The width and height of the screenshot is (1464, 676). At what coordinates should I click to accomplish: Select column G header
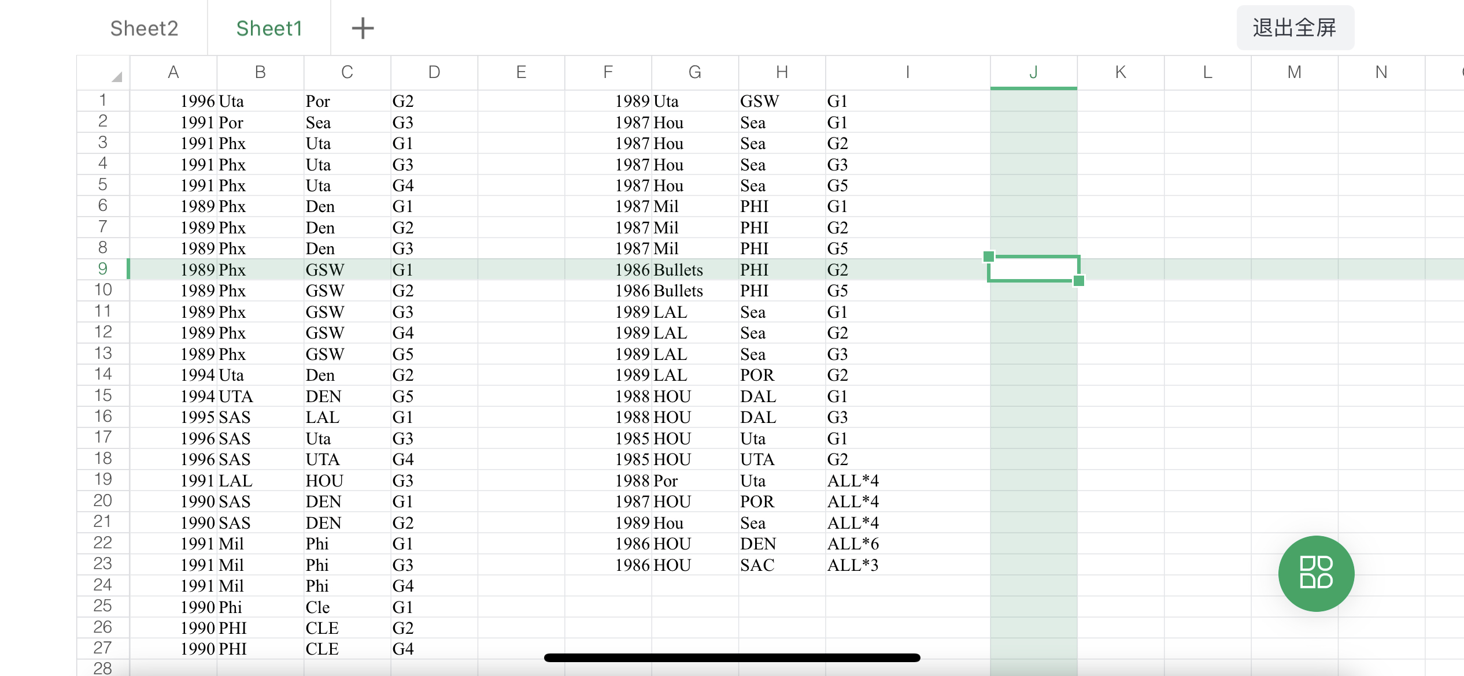coord(695,72)
